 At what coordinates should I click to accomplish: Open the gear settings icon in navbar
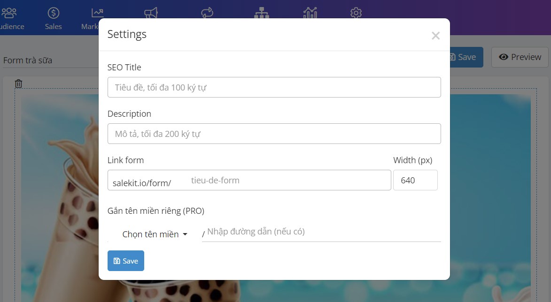(356, 13)
